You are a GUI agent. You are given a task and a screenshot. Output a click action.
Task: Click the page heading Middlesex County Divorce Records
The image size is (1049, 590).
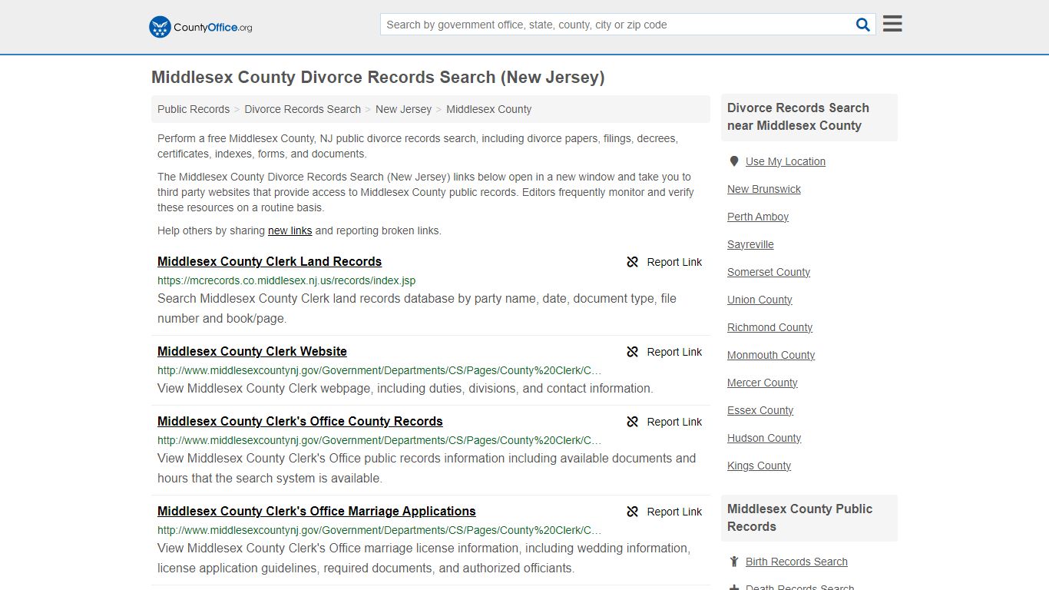[x=378, y=78]
